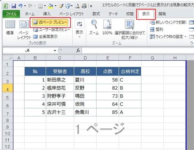Switch to ページ レイアウト view button
Viewport: 194px width, 150px height.
(x=24, y=30)
